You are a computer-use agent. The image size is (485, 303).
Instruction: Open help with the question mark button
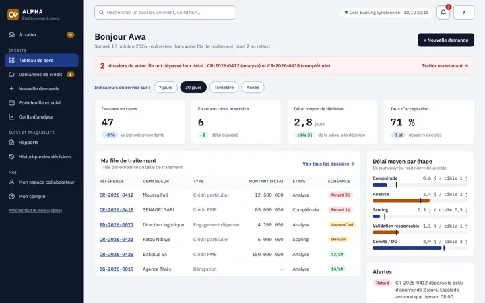pos(463,12)
